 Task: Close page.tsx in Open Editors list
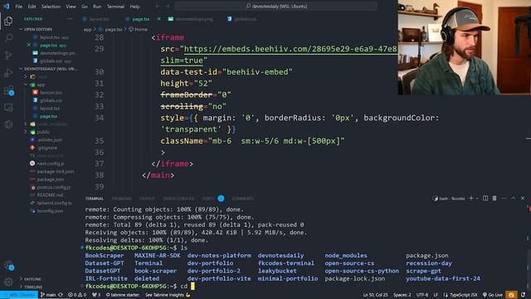click(x=29, y=45)
